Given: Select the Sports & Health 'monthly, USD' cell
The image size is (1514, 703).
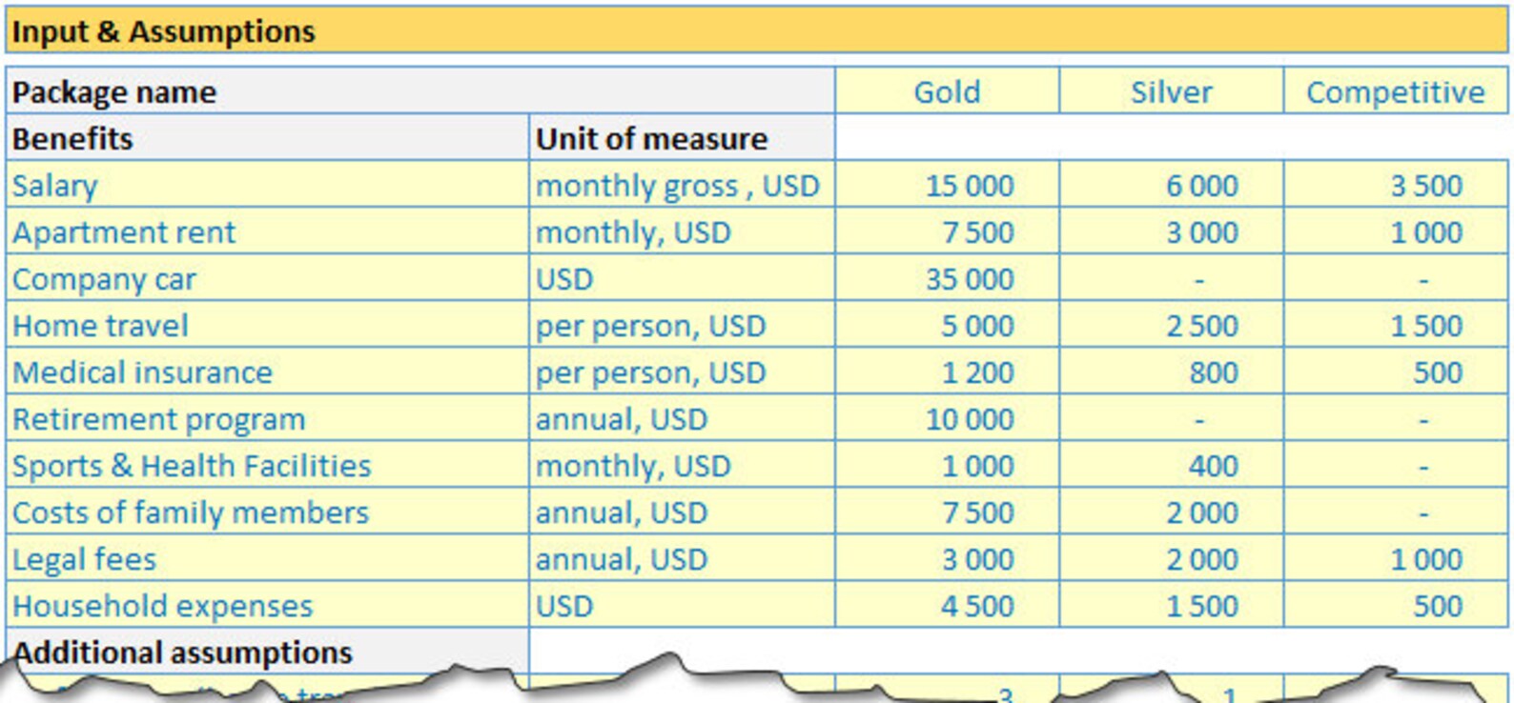Looking at the screenshot, I should (682, 465).
